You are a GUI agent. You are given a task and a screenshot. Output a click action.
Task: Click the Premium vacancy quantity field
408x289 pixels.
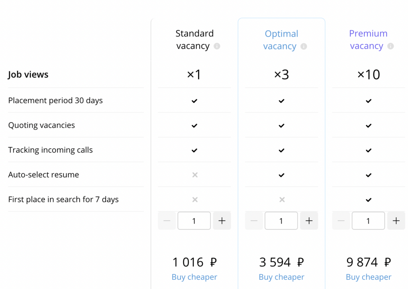point(368,221)
